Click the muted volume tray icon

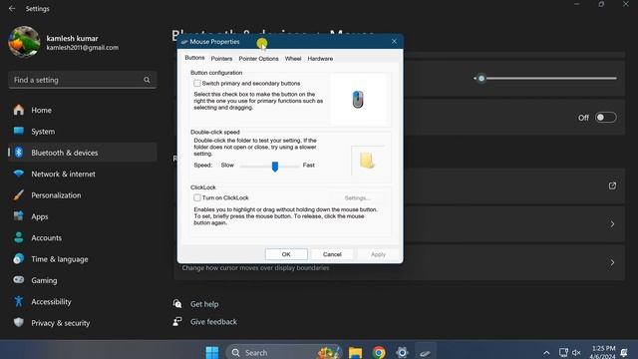click(576, 352)
